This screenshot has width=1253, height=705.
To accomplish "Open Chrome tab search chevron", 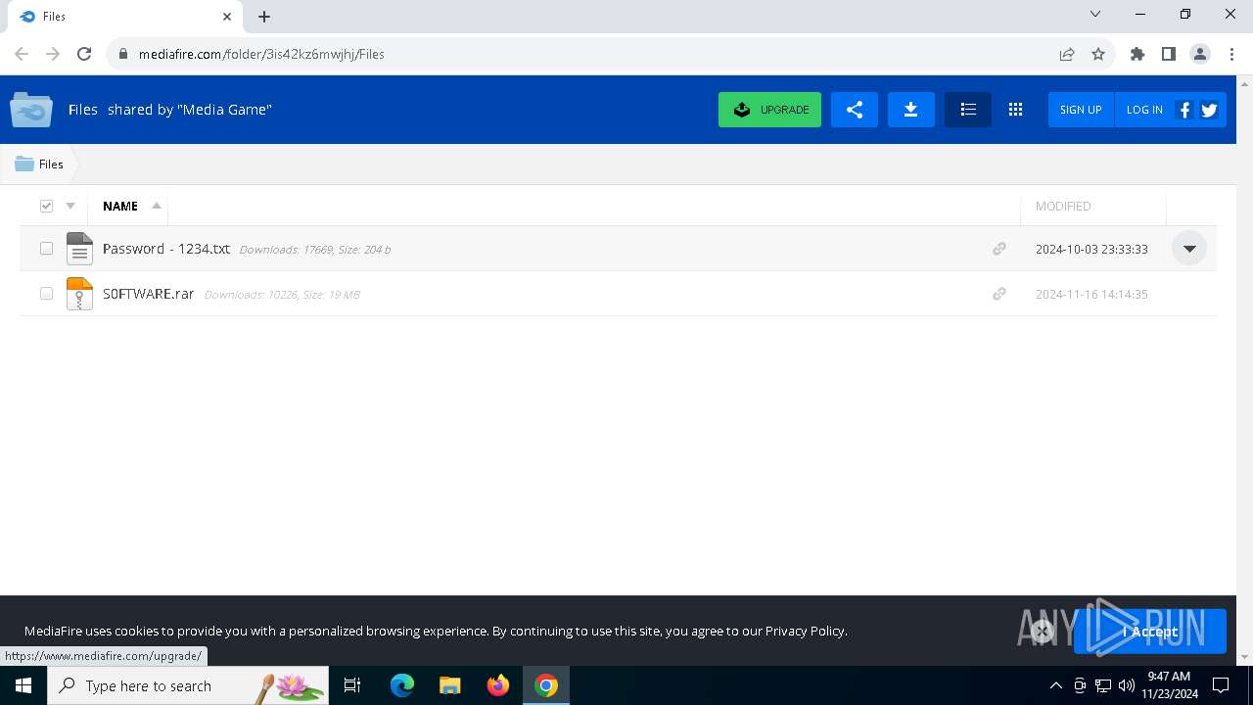I will coord(1095,14).
